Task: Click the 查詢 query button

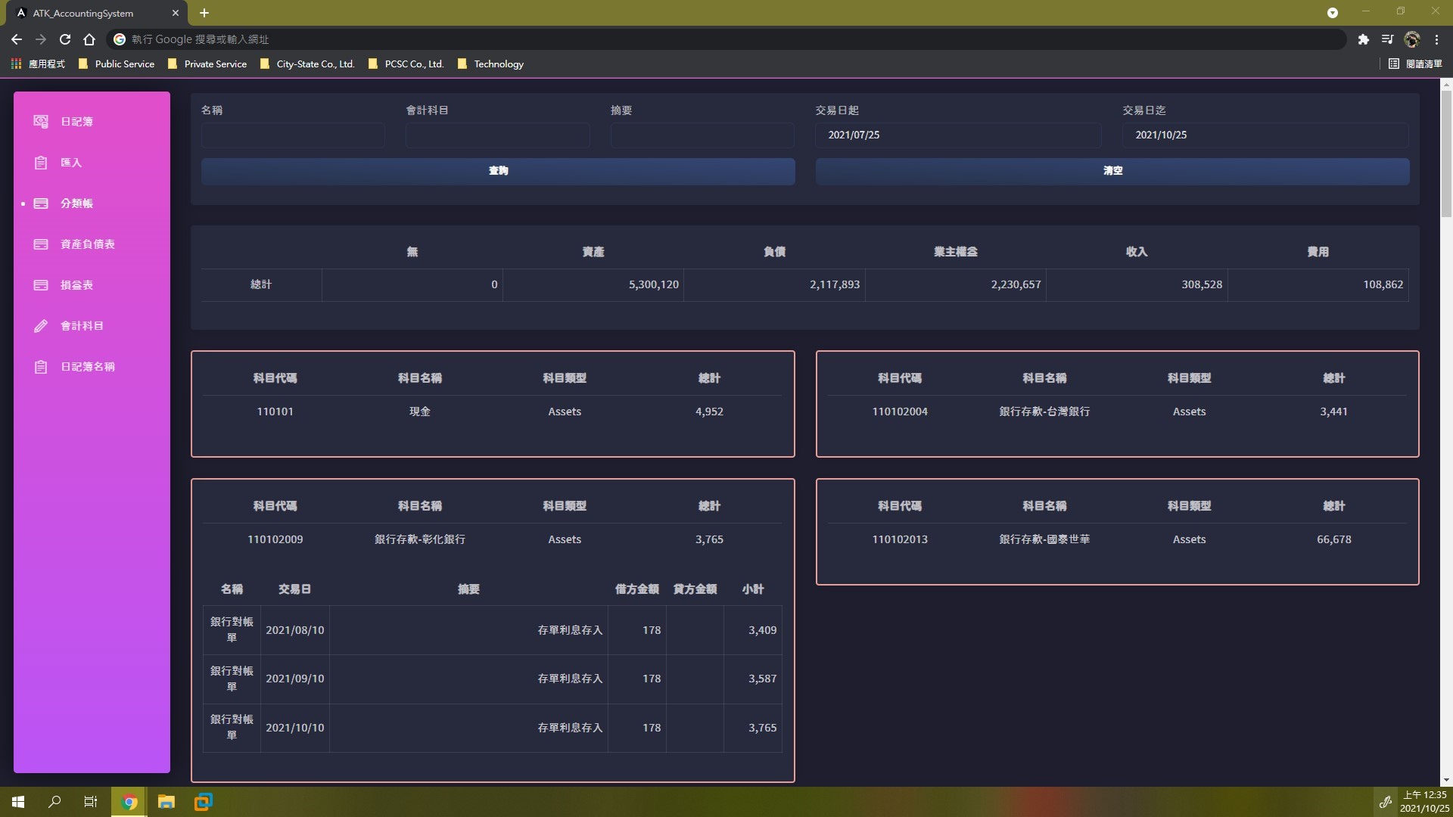Action: pos(497,171)
